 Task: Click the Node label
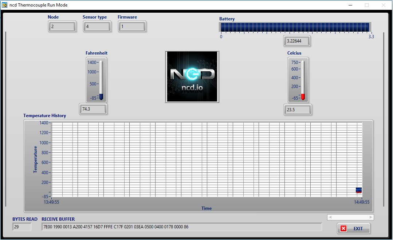click(x=53, y=17)
